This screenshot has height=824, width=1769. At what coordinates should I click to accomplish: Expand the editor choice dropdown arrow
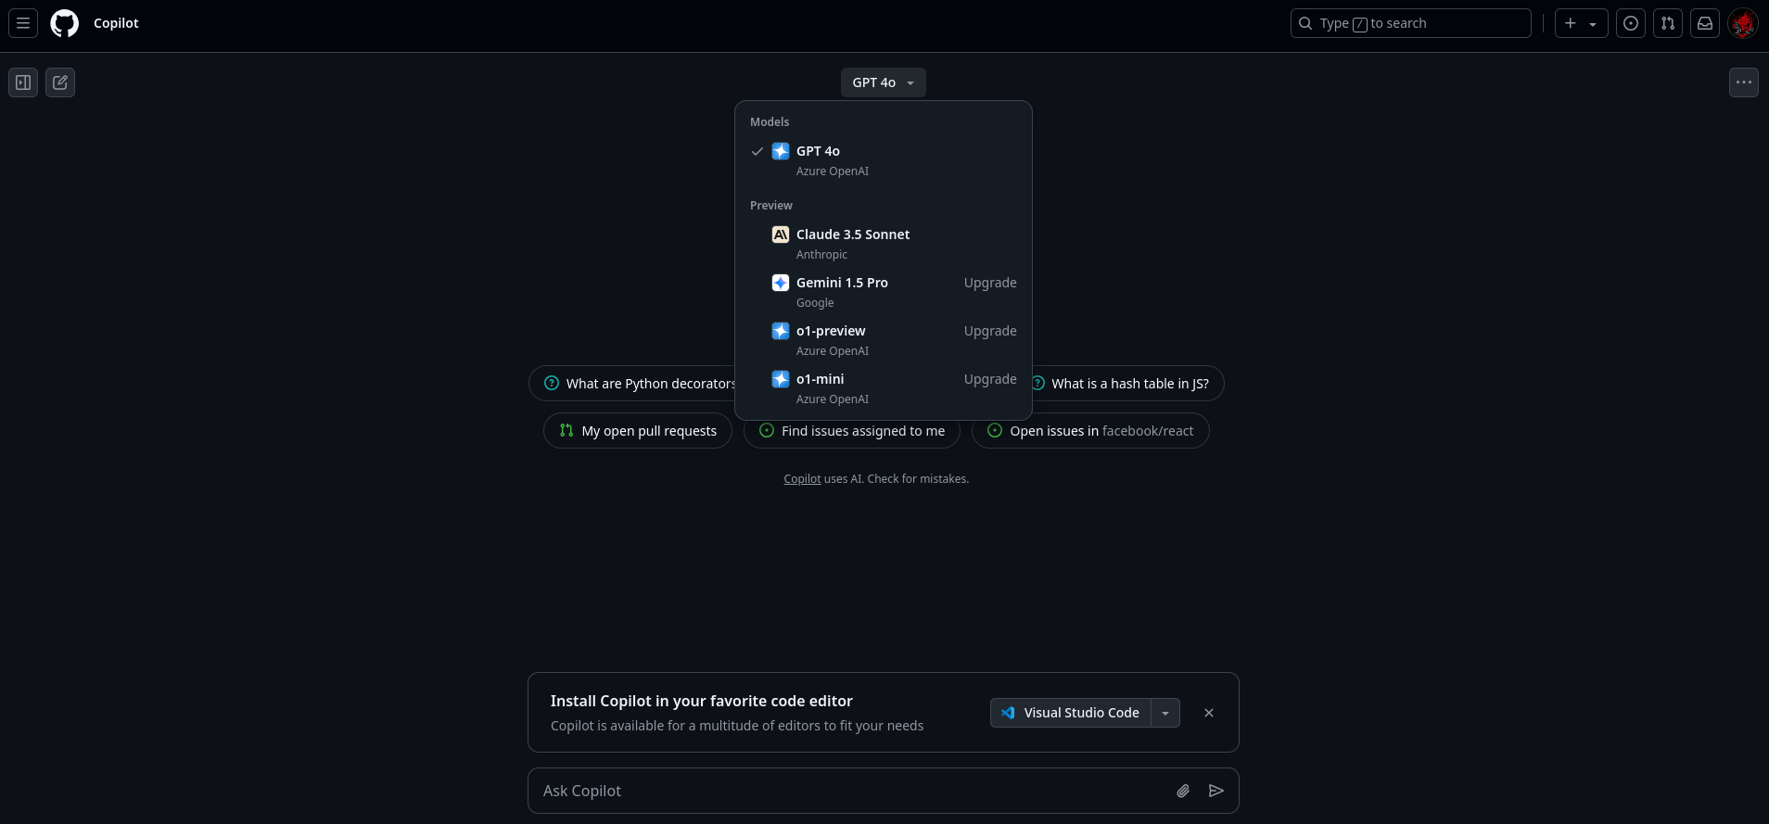1165,713
